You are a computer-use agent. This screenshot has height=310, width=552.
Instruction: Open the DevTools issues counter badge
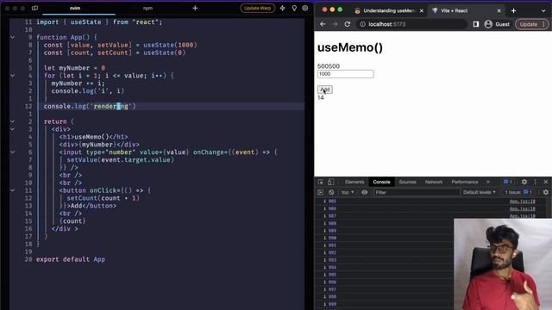[x=507, y=182]
